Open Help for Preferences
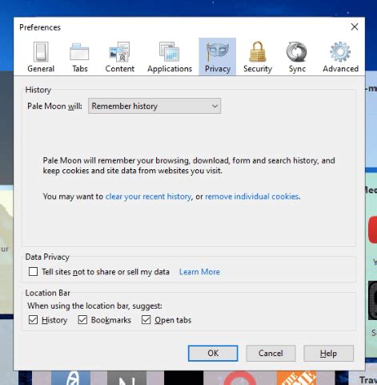This screenshot has height=385, width=377. pos(328,353)
